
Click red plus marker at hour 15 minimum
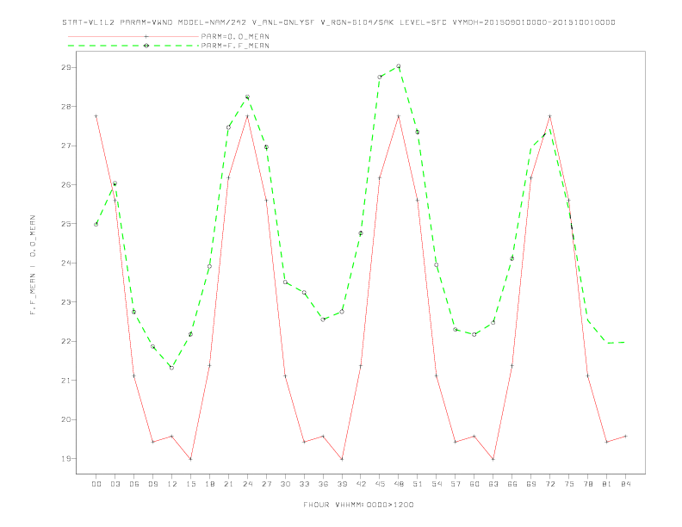190,459
